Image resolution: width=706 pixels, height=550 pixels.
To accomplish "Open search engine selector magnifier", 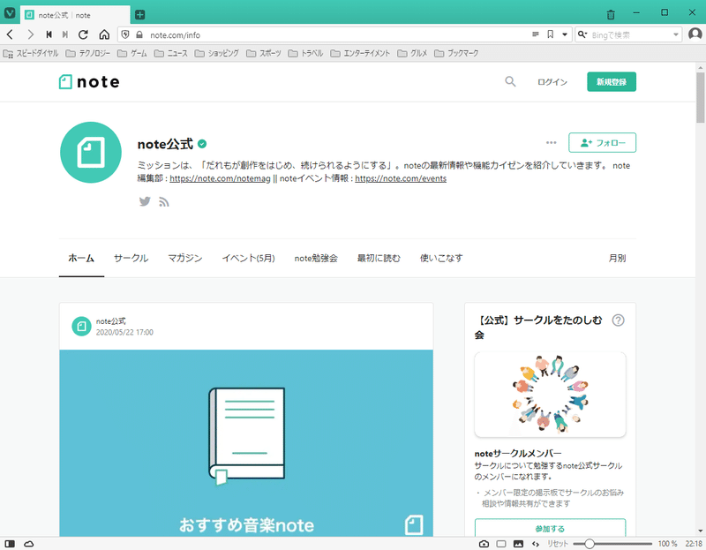I will click(582, 34).
